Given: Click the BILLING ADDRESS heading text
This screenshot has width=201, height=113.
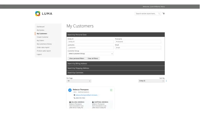Looking at the screenshot, I should 78,102.
